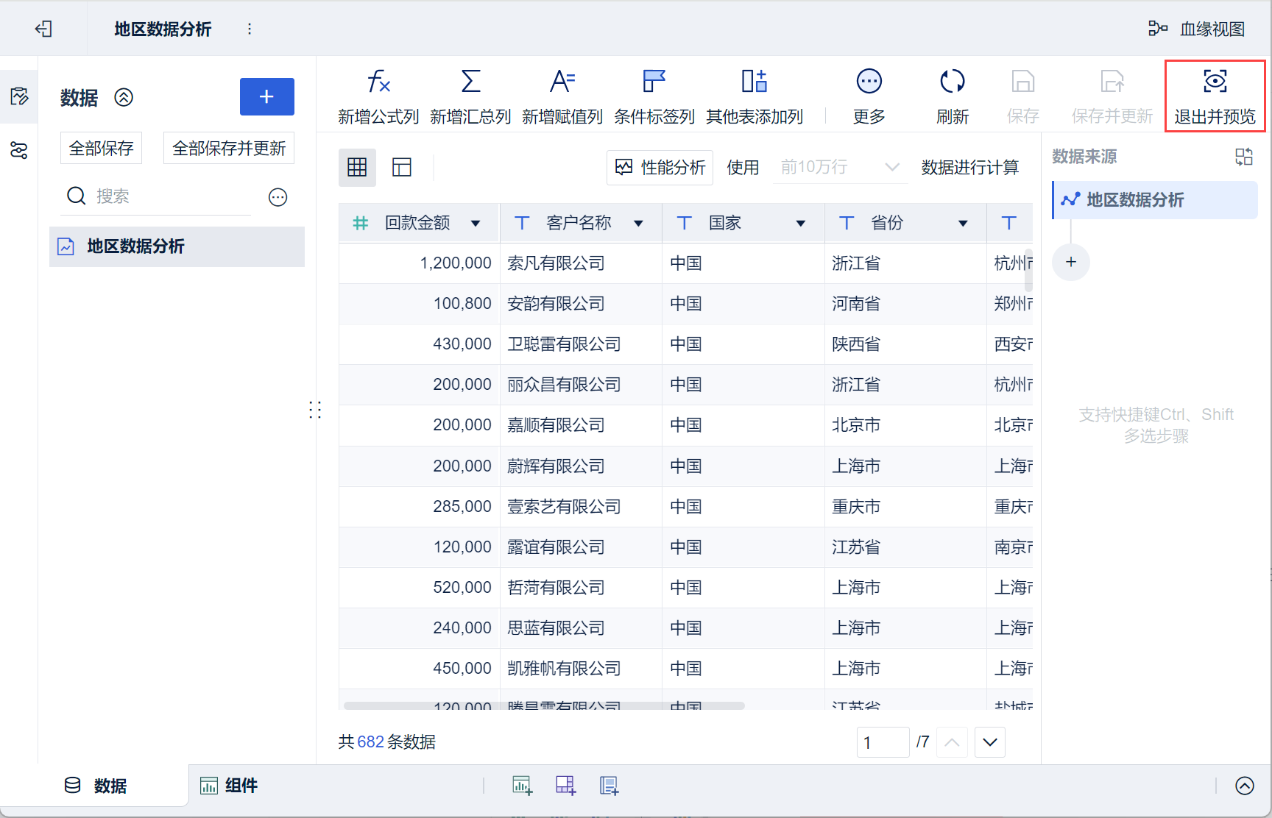The image size is (1272, 818).
Task: Open the 客户名称 column dropdown arrow
Action: pos(638,224)
